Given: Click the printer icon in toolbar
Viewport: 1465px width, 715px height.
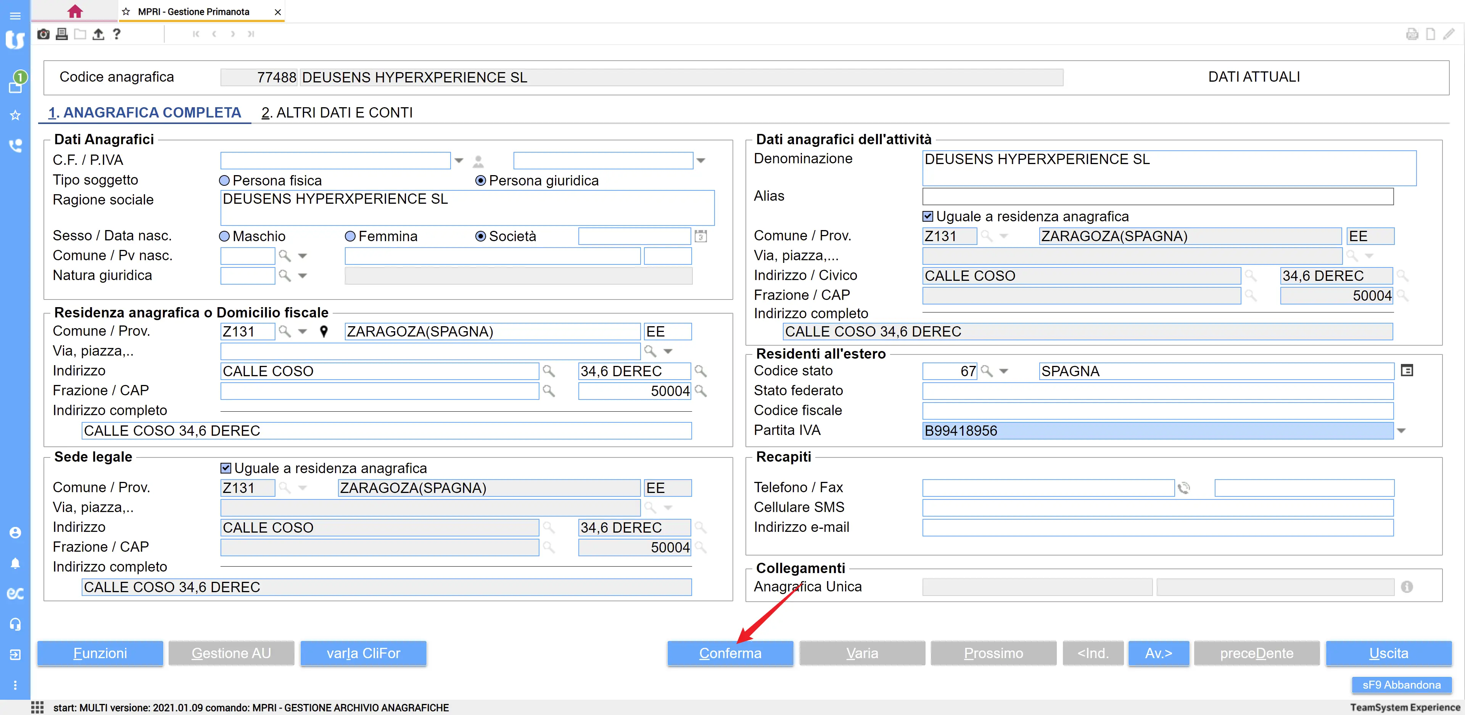Looking at the screenshot, I should pyautogui.click(x=62, y=34).
